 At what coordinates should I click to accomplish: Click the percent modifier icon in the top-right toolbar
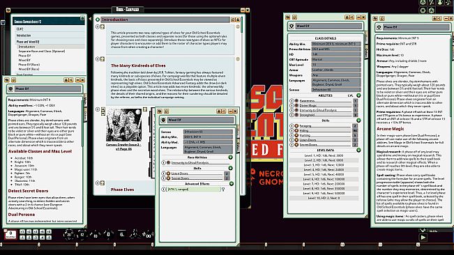tap(432, 3)
